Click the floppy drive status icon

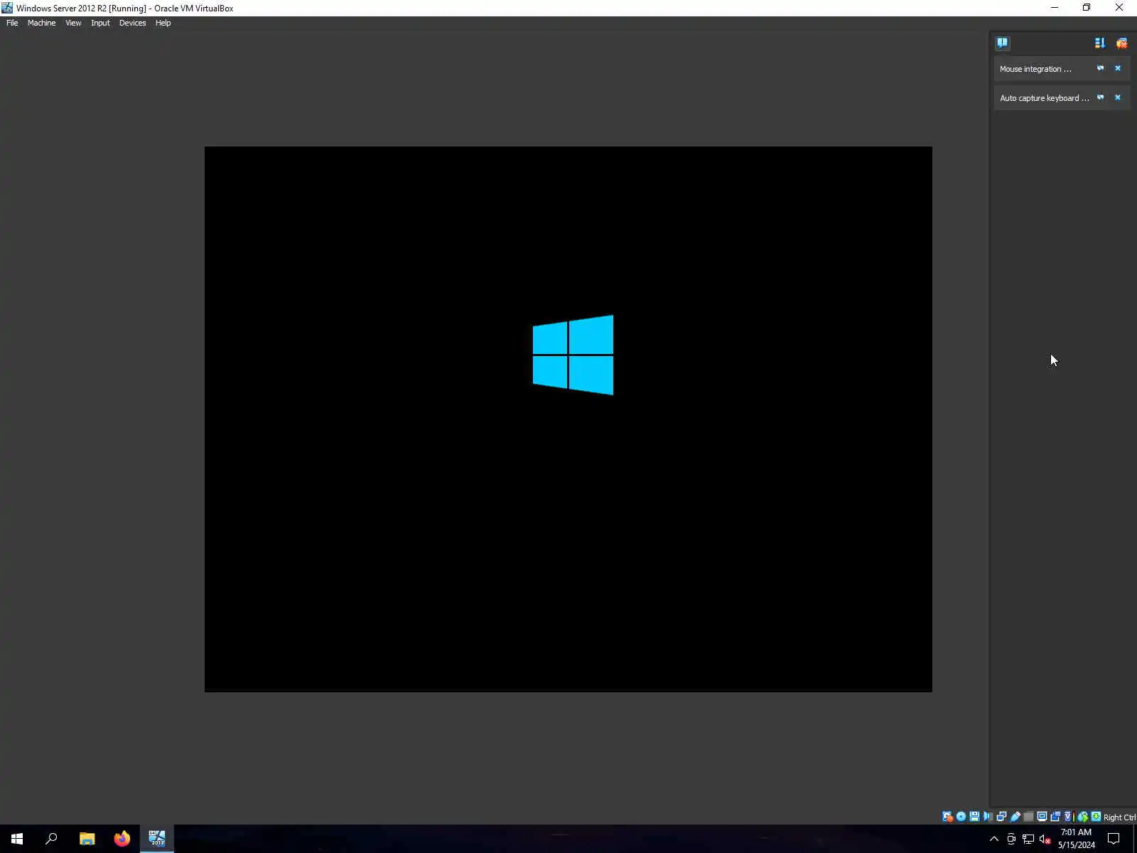974,817
